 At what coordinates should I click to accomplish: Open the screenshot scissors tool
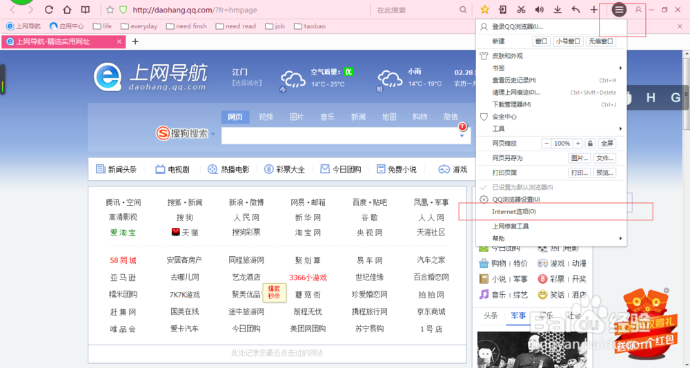point(521,9)
